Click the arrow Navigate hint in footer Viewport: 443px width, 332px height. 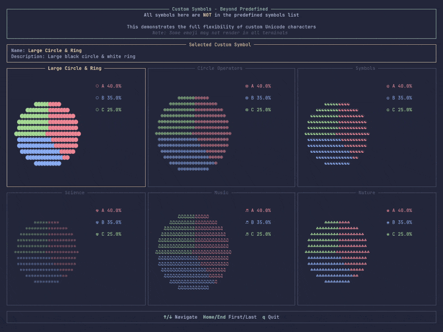[181, 317]
